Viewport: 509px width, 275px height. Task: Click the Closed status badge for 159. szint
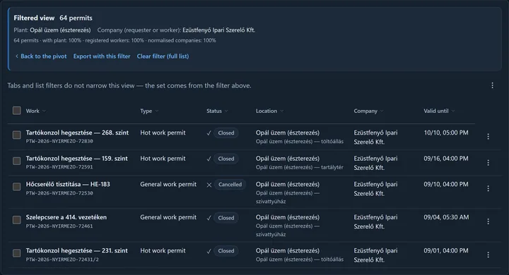[x=226, y=159]
